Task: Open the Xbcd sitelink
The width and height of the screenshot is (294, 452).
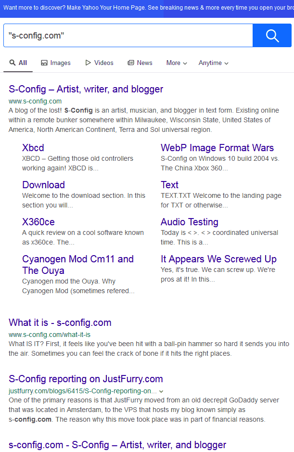Action: [33, 148]
